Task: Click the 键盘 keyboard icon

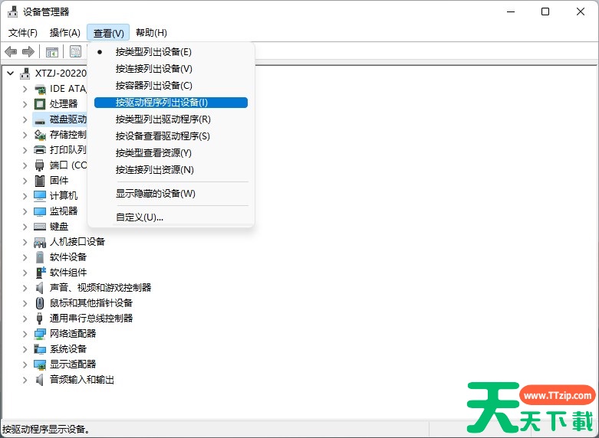Action: point(40,227)
